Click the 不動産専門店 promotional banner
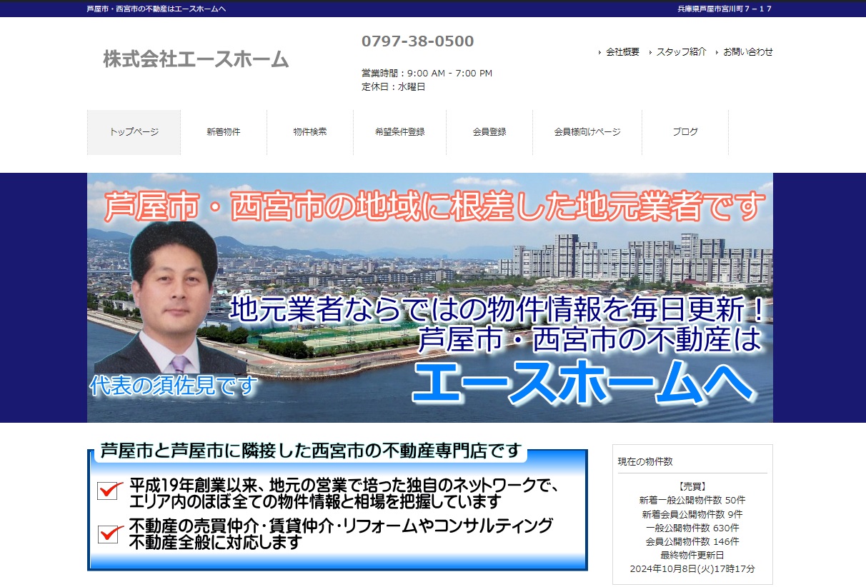 coord(337,506)
